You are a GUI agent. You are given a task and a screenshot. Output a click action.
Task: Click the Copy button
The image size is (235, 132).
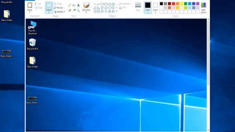pyautogui.click(x=38, y=8)
